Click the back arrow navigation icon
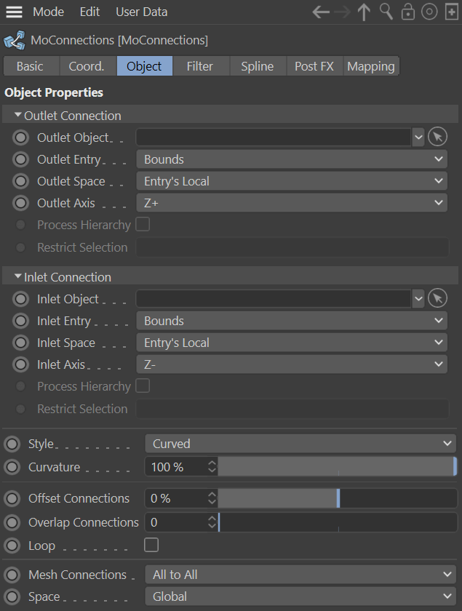 pos(321,12)
